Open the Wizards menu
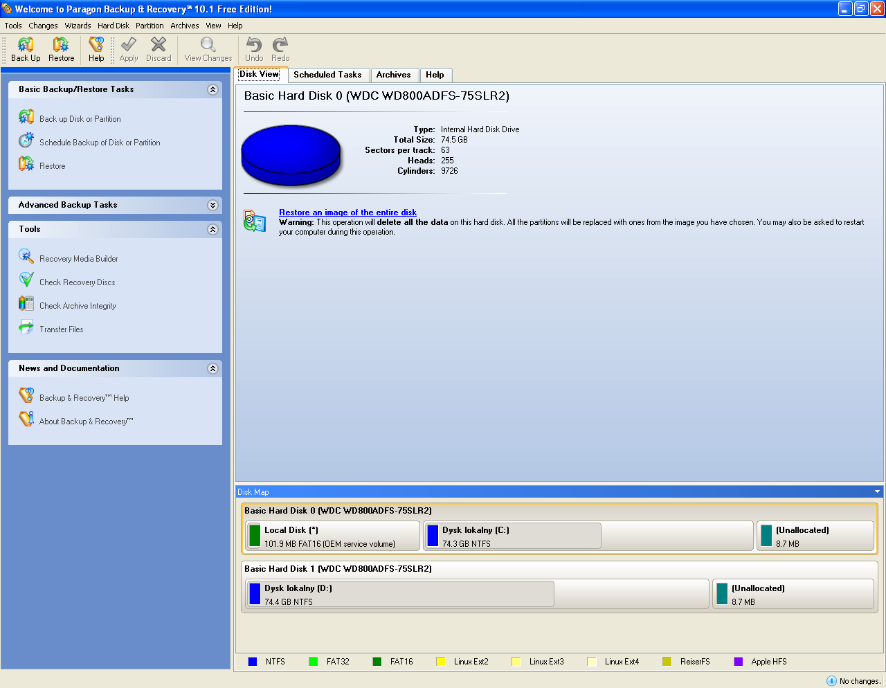The image size is (886, 688). (78, 26)
